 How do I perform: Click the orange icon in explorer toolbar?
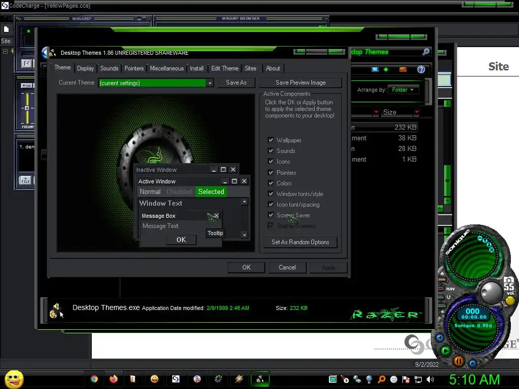[403, 69]
